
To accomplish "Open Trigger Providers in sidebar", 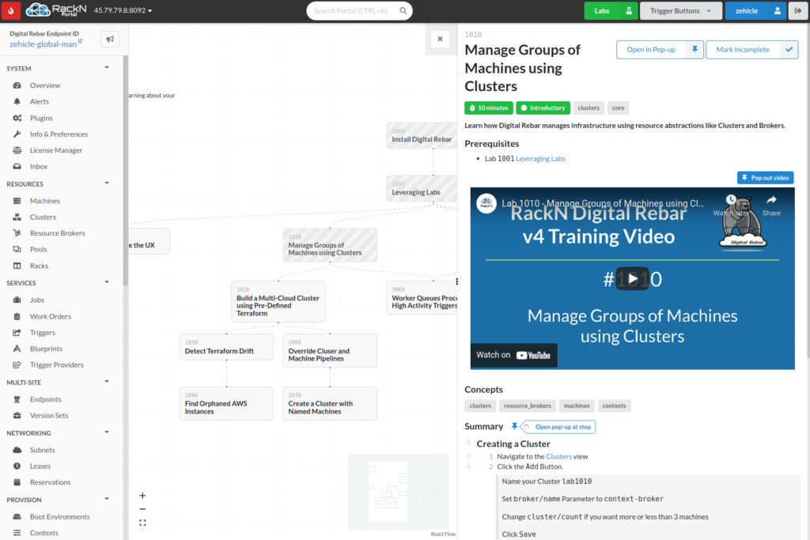I will (x=56, y=364).
